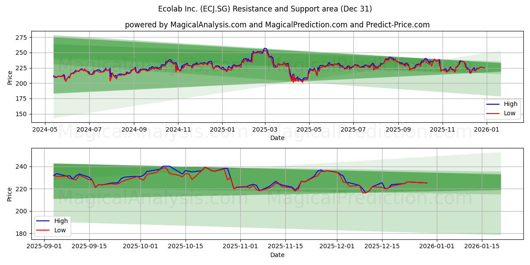Viewport: 530px width, 265px height.
Task: Click "High" in the lower chart's legend
Action: 61,221
